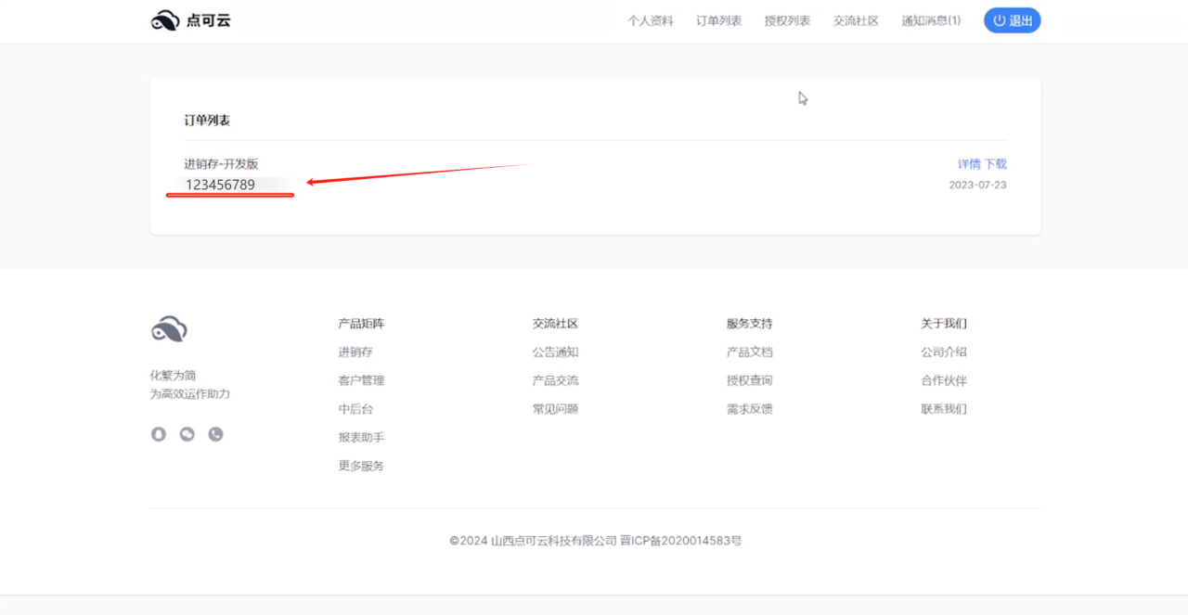The image size is (1188, 615).
Task: Open 详情 for the 进销存-开发版 order
Action: pos(969,164)
